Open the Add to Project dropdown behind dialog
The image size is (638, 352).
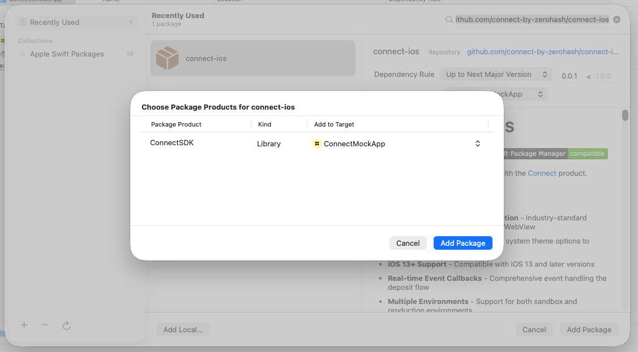tap(525, 94)
